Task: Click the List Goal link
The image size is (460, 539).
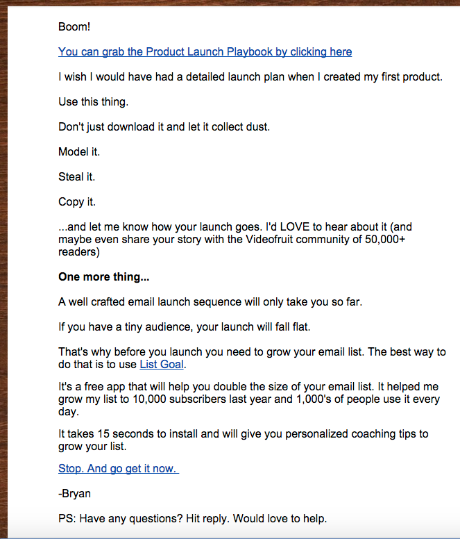Action: [x=162, y=364]
